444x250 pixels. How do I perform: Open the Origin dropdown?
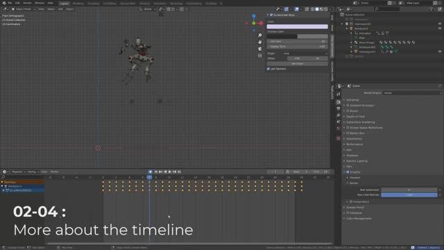point(305,53)
